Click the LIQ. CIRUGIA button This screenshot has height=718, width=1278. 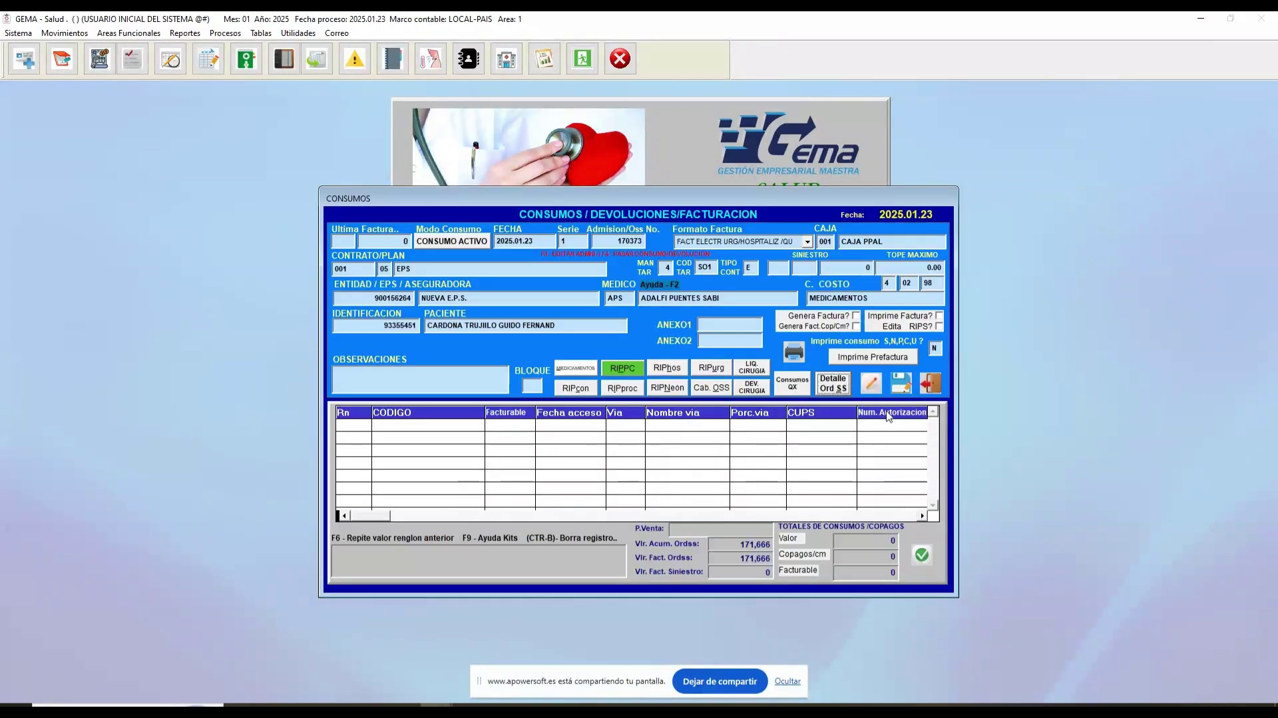pos(751,368)
